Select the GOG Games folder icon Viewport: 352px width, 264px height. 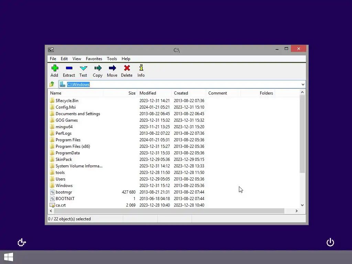(x=52, y=120)
